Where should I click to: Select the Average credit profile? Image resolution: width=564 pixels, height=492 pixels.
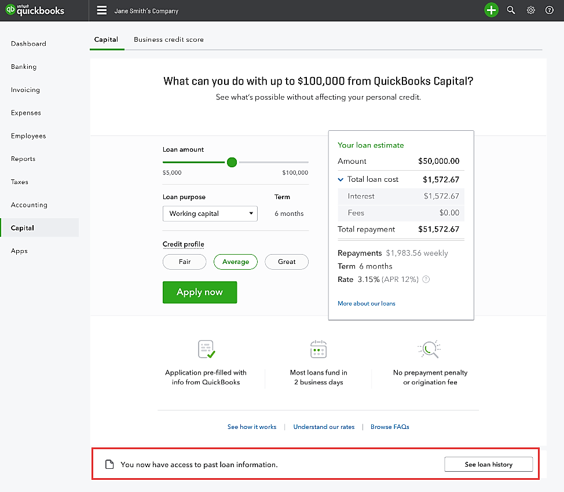236,262
